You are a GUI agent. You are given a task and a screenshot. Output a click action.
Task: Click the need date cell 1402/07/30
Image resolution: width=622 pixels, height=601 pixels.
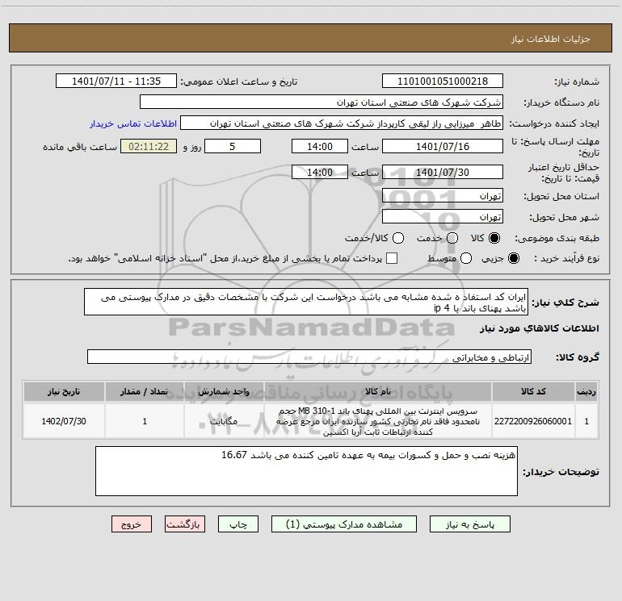click(64, 421)
